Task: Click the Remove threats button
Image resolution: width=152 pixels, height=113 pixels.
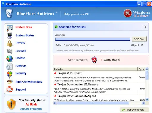Action: coord(134,110)
